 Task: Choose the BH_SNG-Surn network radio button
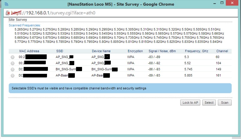click(13, 69)
